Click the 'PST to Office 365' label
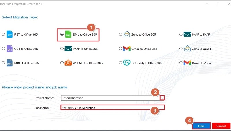This screenshot has height=131, width=231. tap(26, 34)
